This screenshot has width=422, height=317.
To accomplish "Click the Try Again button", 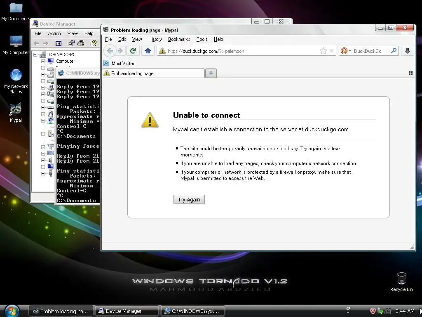I will tap(189, 199).
